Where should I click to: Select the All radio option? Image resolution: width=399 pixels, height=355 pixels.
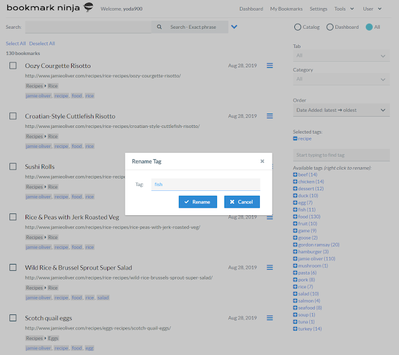pyautogui.click(x=369, y=27)
